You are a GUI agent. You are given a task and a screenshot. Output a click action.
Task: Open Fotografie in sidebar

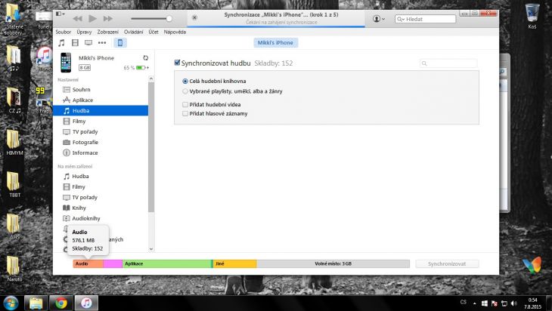tap(85, 143)
